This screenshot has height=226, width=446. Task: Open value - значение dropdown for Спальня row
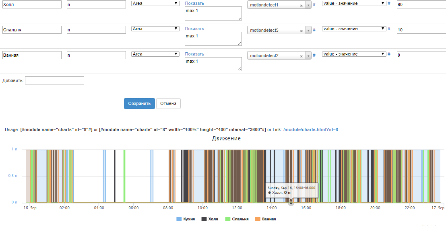[x=354, y=29]
